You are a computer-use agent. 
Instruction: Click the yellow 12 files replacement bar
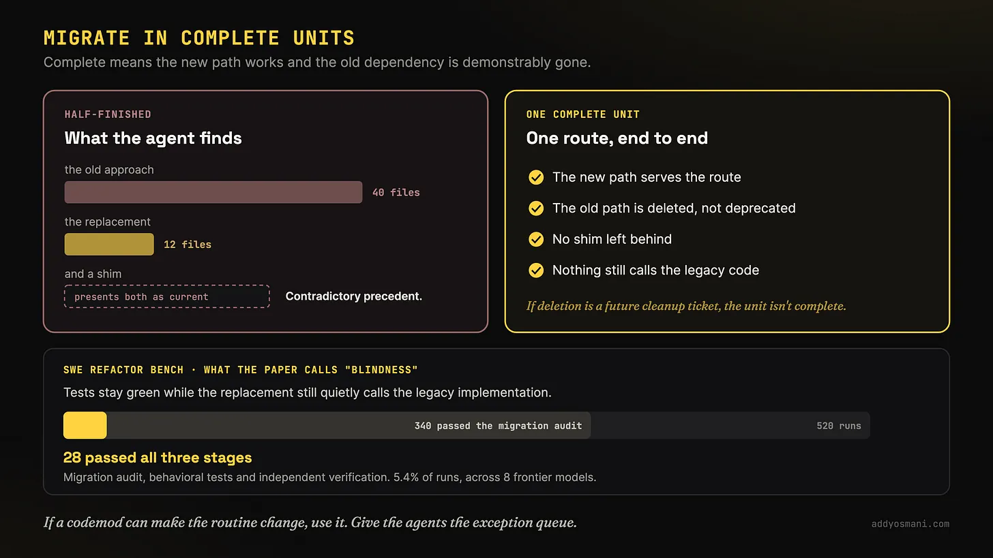coord(109,244)
